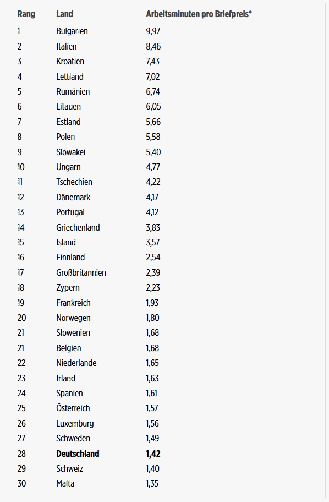329x502 pixels.
Task: Click the Griechenland entry
Action: click(x=78, y=228)
